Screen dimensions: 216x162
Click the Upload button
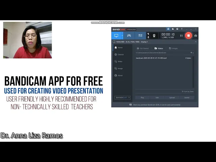coord(172,98)
